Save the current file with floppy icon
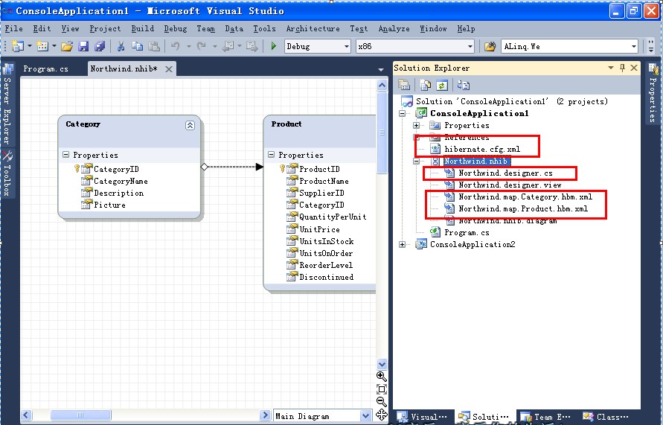 (84, 46)
